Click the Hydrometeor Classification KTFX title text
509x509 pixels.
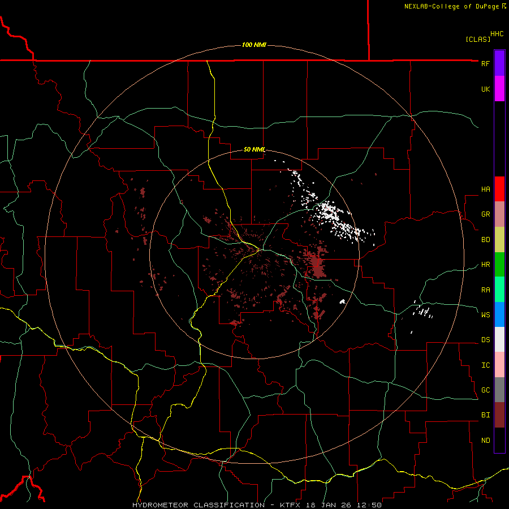tap(256, 505)
